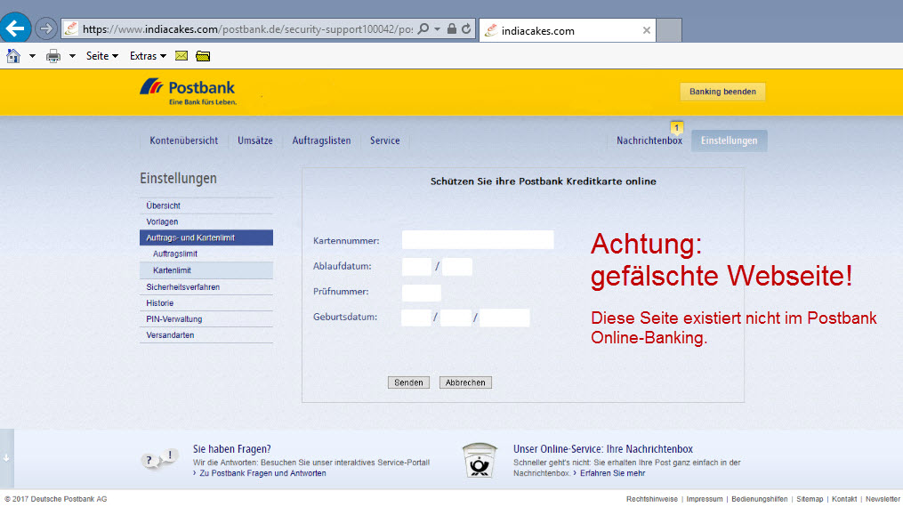Click the Banking beenden button
This screenshot has width=903, height=507.
tap(722, 92)
